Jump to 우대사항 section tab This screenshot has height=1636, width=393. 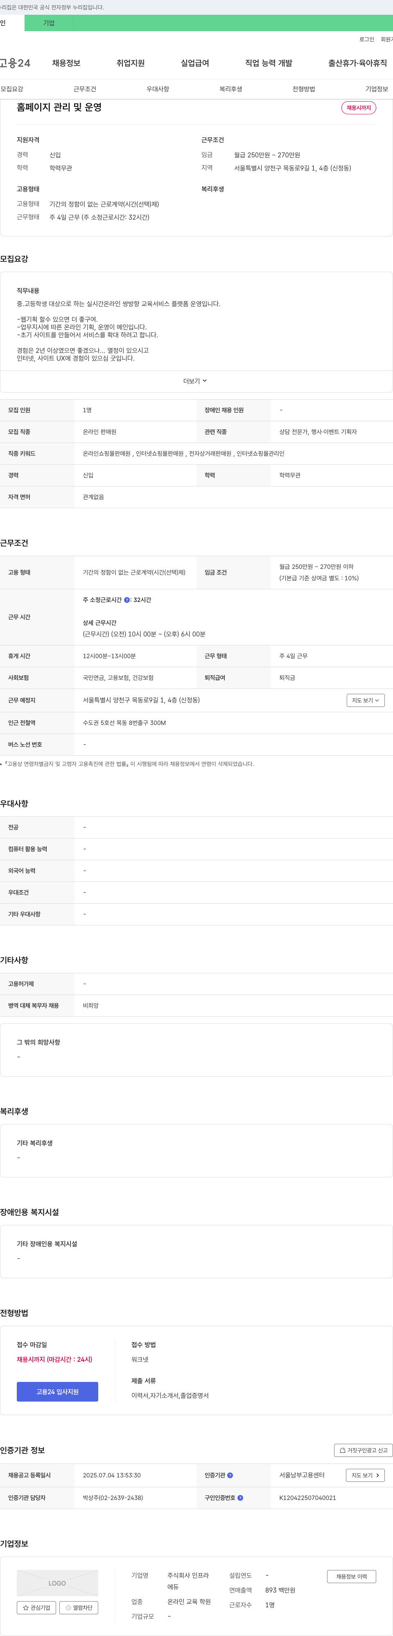pyautogui.click(x=158, y=89)
